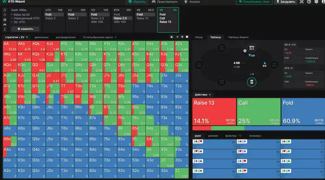
Task: Open the Таблица Эквити tab
Action: (x=238, y=37)
